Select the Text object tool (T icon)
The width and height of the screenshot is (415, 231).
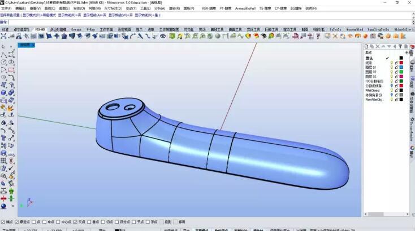coord(4,138)
